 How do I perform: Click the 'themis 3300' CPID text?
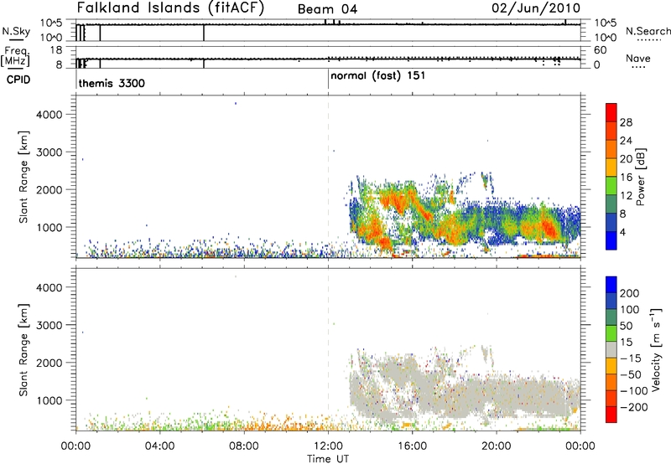click(112, 83)
